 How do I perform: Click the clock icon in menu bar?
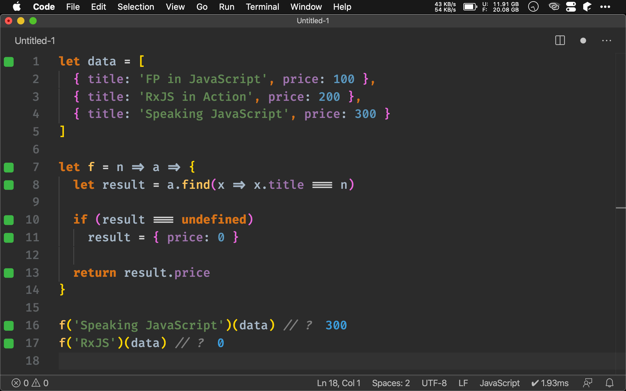[x=533, y=7]
